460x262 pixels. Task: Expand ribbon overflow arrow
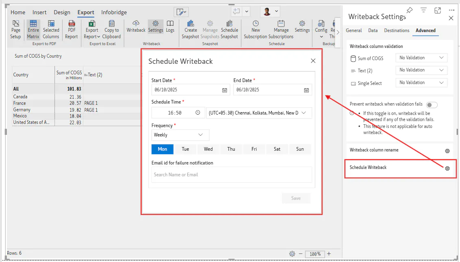(338, 32)
